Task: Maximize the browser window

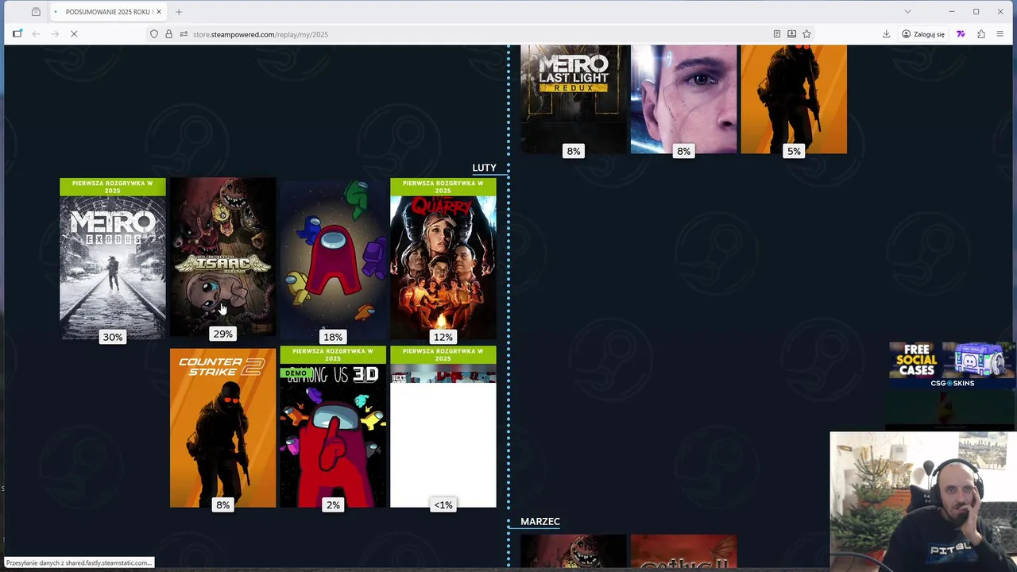Action: point(976,12)
